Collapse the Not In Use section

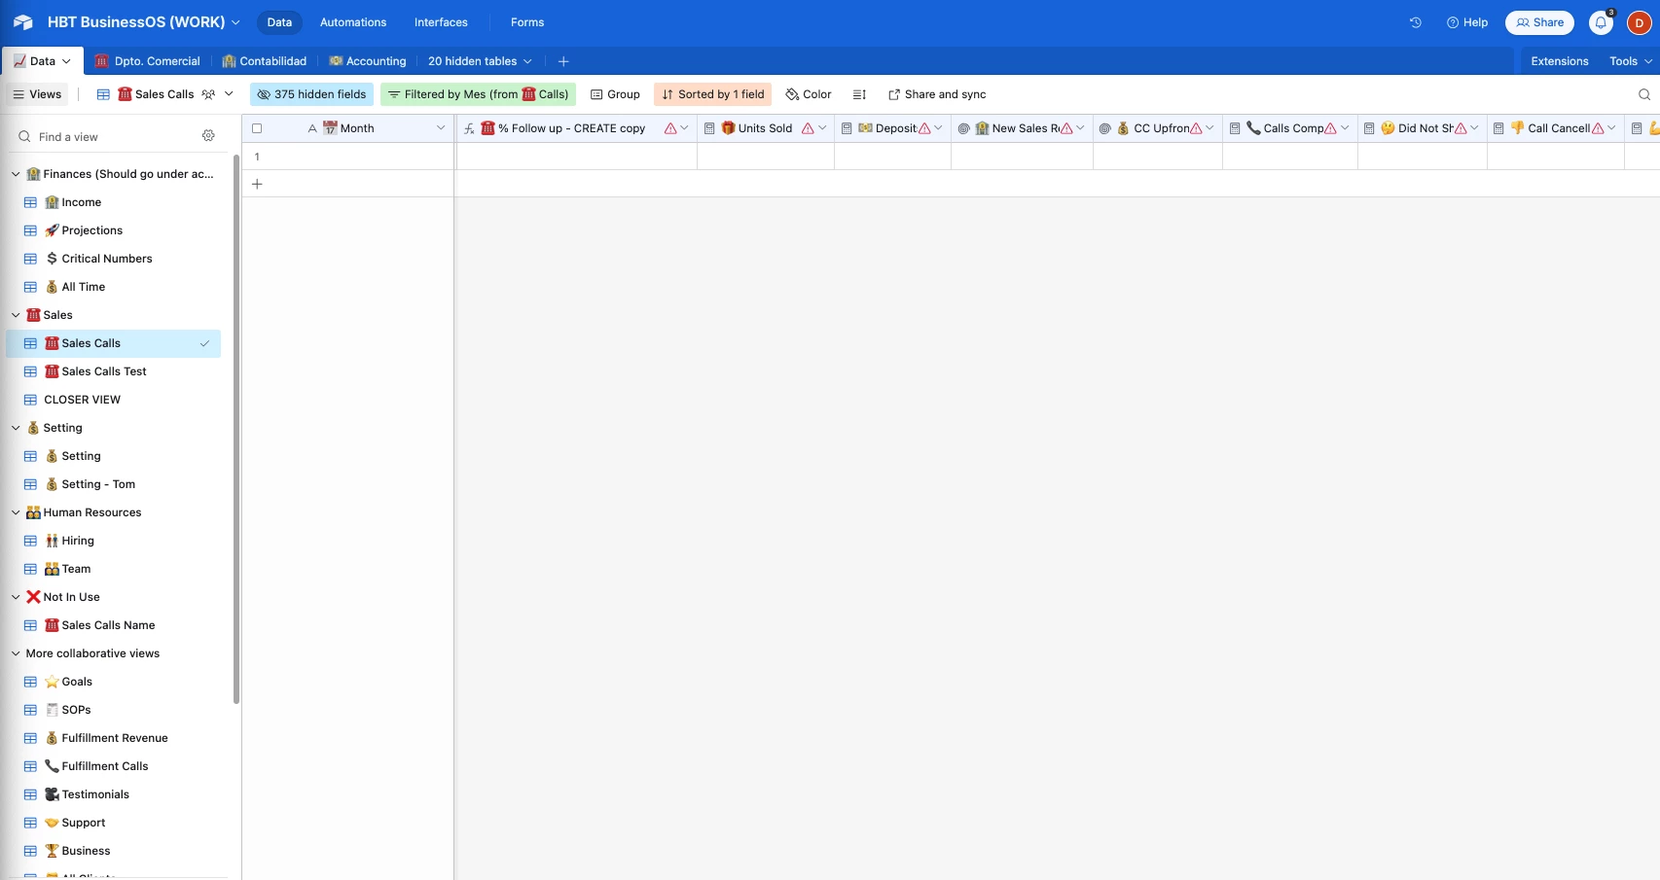pyautogui.click(x=16, y=597)
